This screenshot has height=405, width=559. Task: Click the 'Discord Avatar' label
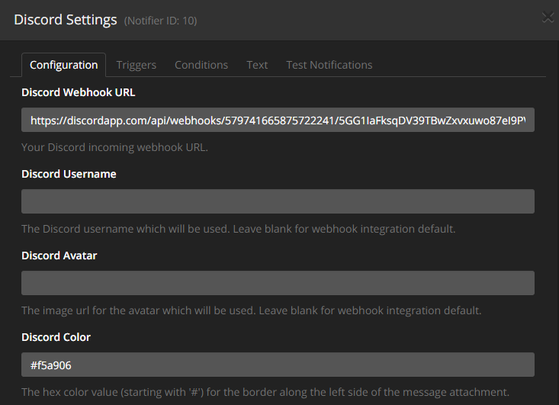point(59,256)
